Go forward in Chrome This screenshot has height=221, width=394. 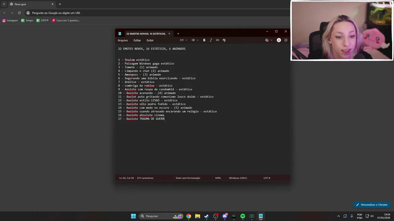tap(12, 13)
